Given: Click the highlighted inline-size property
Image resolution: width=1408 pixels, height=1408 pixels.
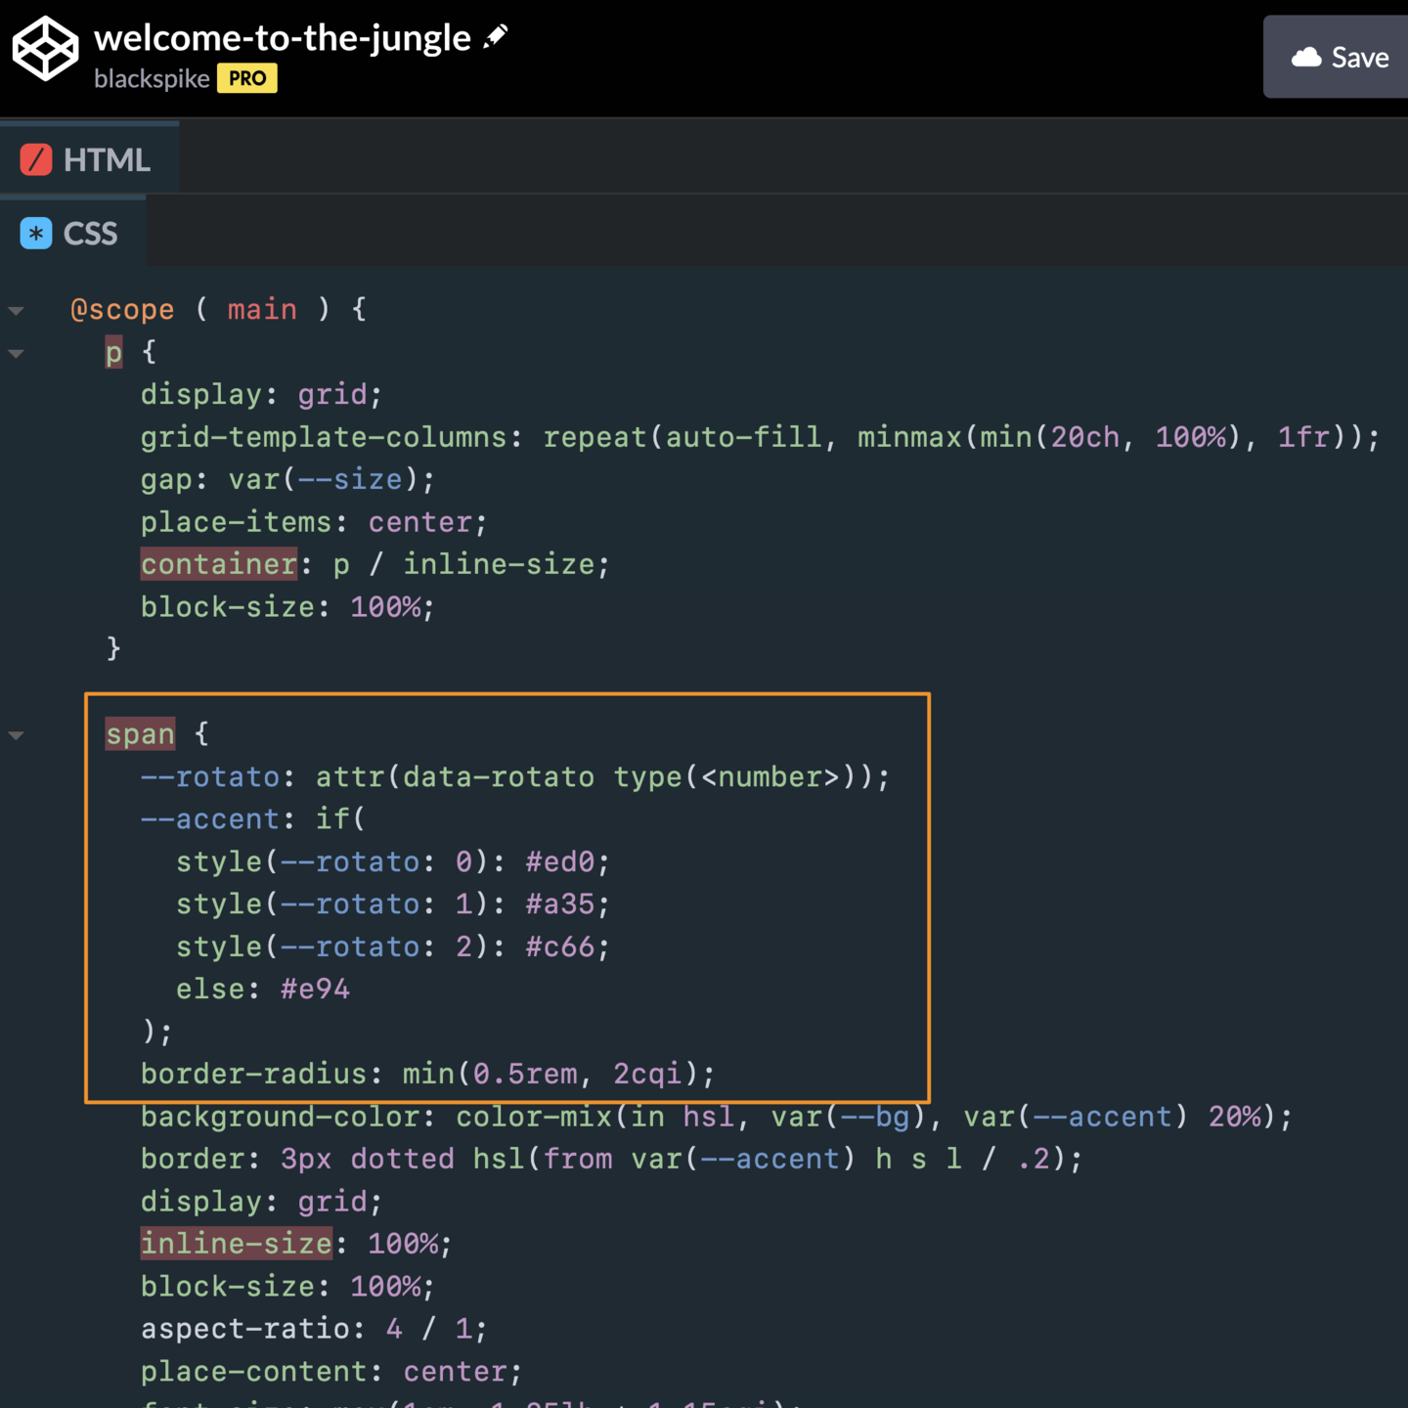Looking at the screenshot, I should tap(237, 1244).
